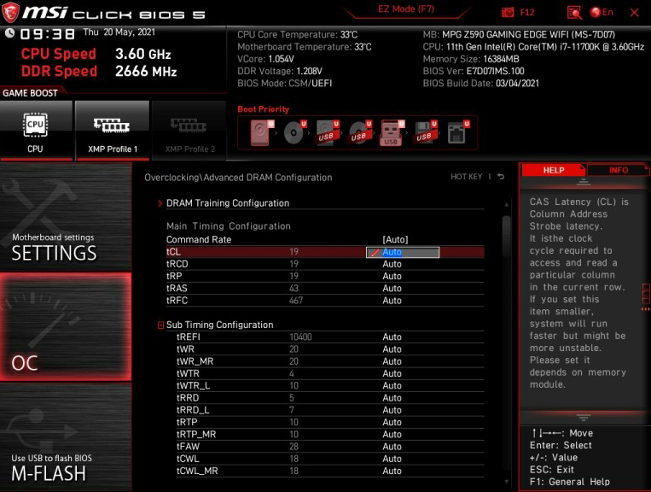Select the USB optical drive boot icon
The height and width of the screenshot is (492, 651).
(360, 132)
